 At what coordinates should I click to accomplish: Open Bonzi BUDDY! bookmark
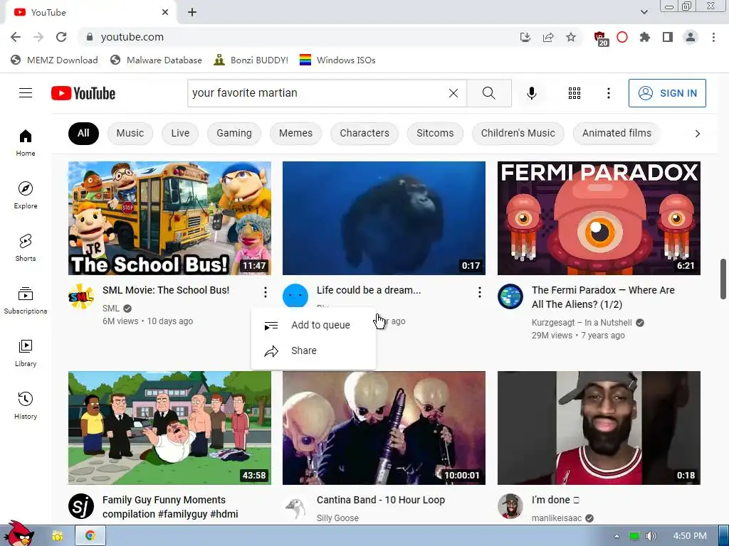pyautogui.click(x=251, y=60)
